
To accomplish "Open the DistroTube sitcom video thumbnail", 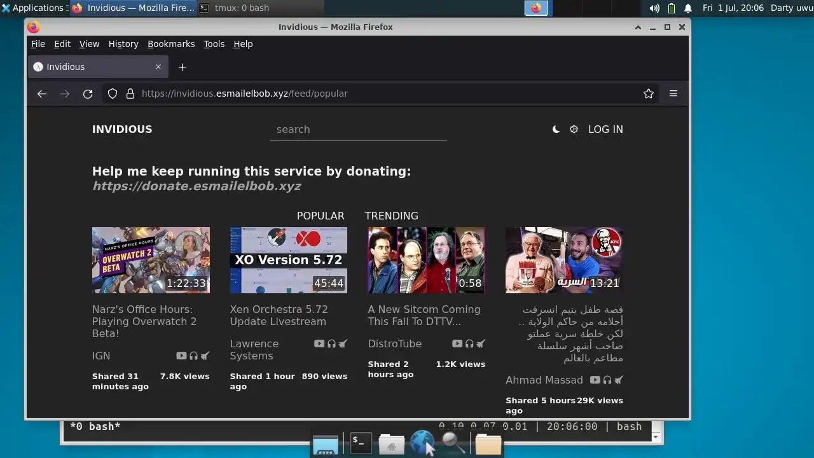I will coord(426,260).
